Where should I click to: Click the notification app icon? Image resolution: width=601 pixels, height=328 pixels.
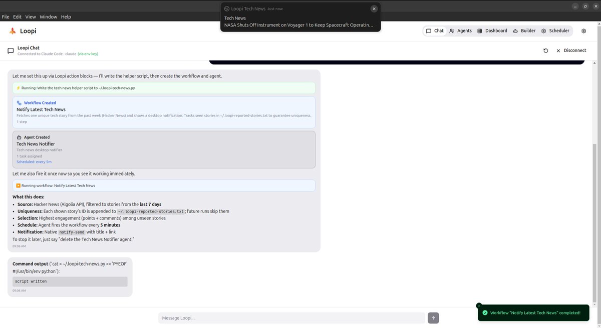pyautogui.click(x=227, y=8)
